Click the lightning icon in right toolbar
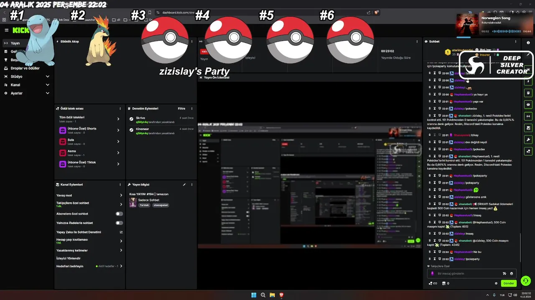Screen dimensions: 535x300 click(528, 81)
